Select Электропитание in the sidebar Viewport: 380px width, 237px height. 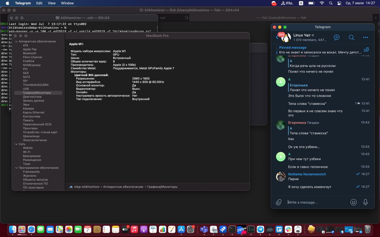pyautogui.click(x=35, y=140)
